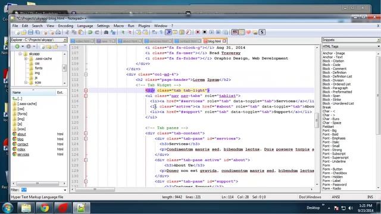Open the Language menu
The width and height of the screenshot is (381, 214).
[85, 26]
